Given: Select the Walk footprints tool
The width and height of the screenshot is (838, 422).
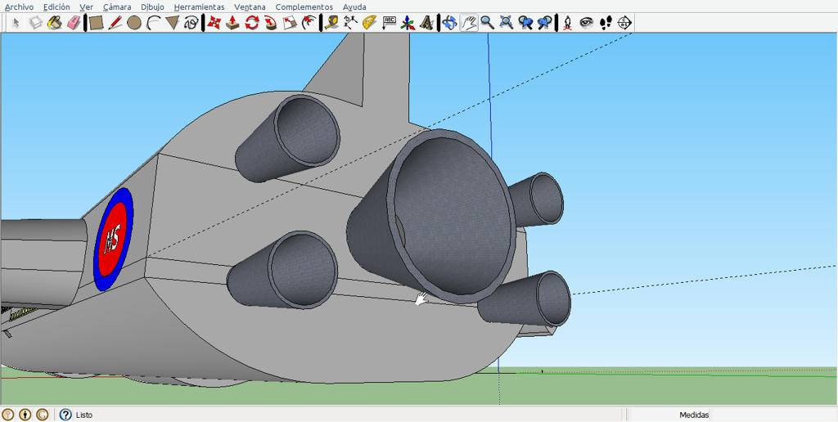Looking at the screenshot, I should (x=606, y=22).
